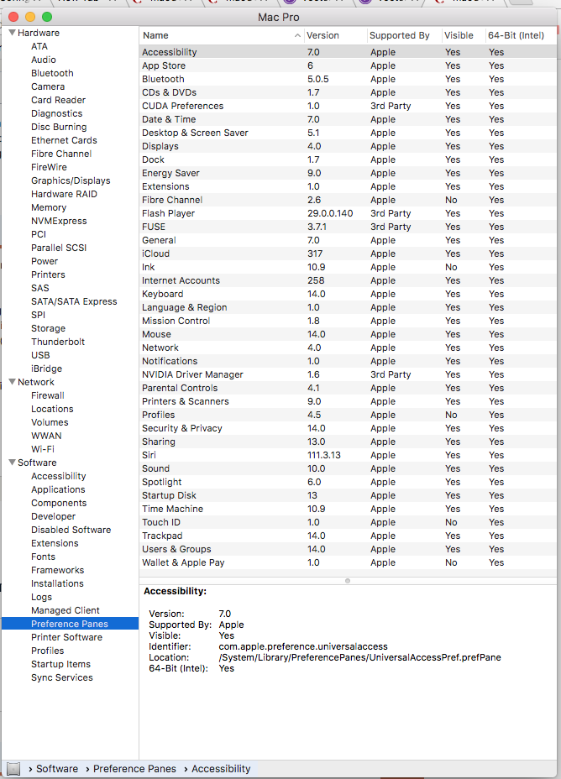Viewport: 561px width, 779px height.
Task: Select the Touch ID row
Action: point(348,522)
